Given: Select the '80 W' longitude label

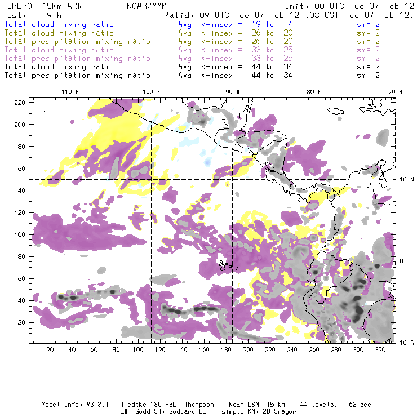Looking at the screenshot, I should (x=313, y=92).
